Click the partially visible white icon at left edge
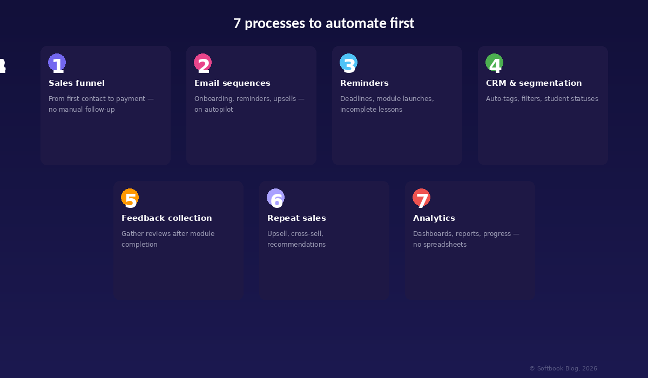 [2, 65]
